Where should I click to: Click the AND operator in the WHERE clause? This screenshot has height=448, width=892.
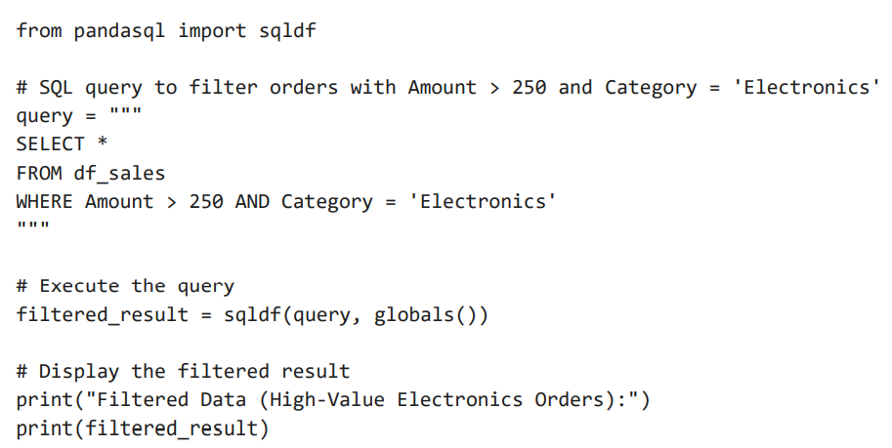point(252,202)
